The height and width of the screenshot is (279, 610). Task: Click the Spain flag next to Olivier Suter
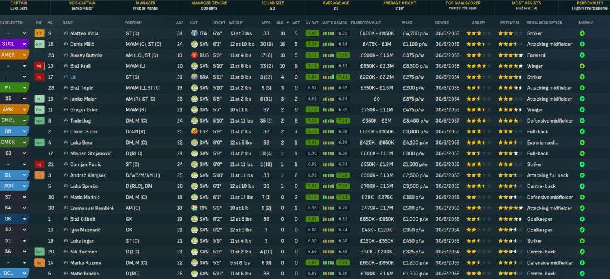click(194, 131)
